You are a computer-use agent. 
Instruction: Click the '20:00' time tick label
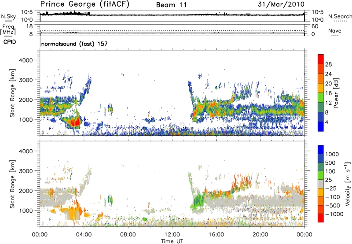(260, 235)
